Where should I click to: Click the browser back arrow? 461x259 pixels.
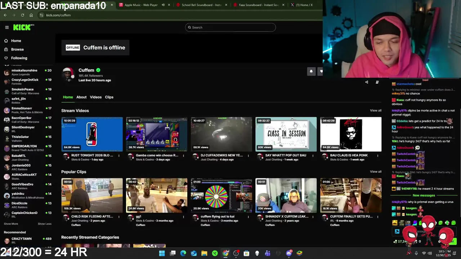click(5, 15)
